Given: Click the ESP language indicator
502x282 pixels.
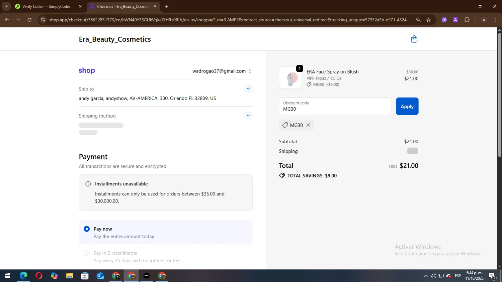Looking at the screenshot, I should 458,276.
